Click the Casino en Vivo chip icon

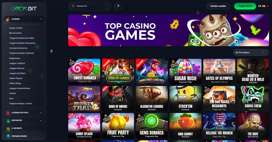pos(8,113)
